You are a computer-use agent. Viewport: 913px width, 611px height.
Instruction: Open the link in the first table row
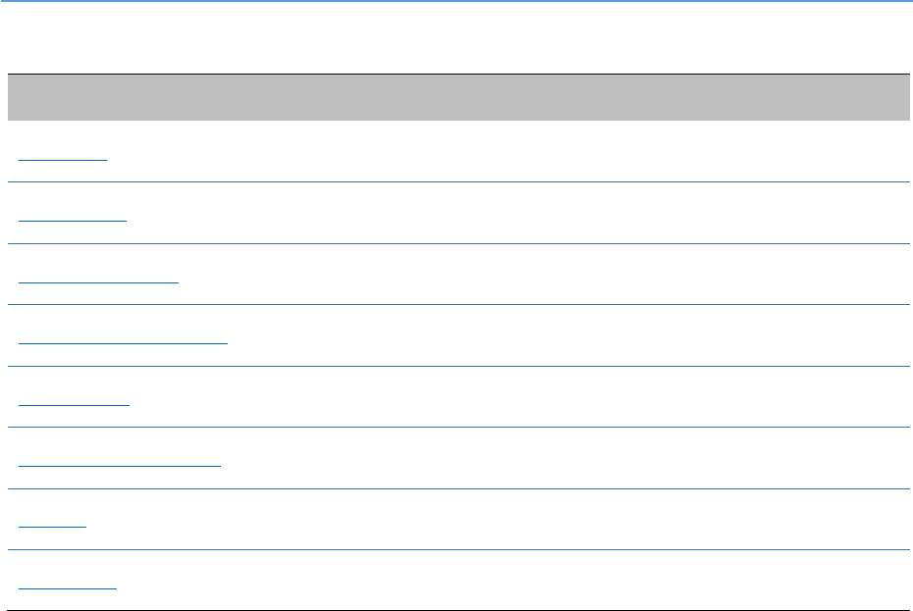(x=63, y=157)
